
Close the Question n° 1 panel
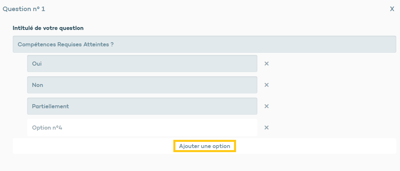[x=392, y=9]
